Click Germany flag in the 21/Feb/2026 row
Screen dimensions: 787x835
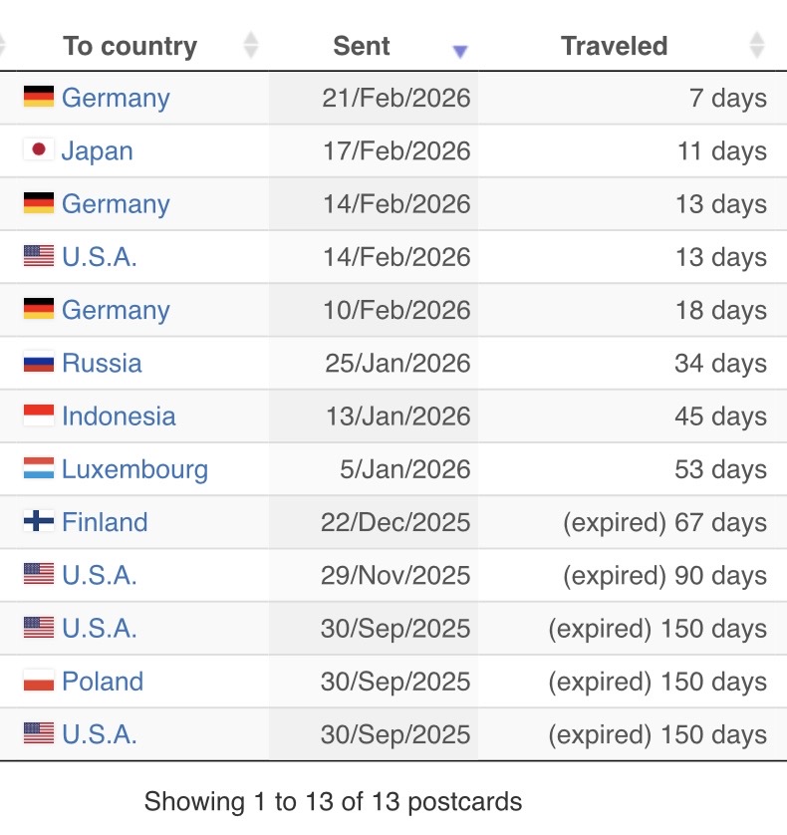pos(39,98)
